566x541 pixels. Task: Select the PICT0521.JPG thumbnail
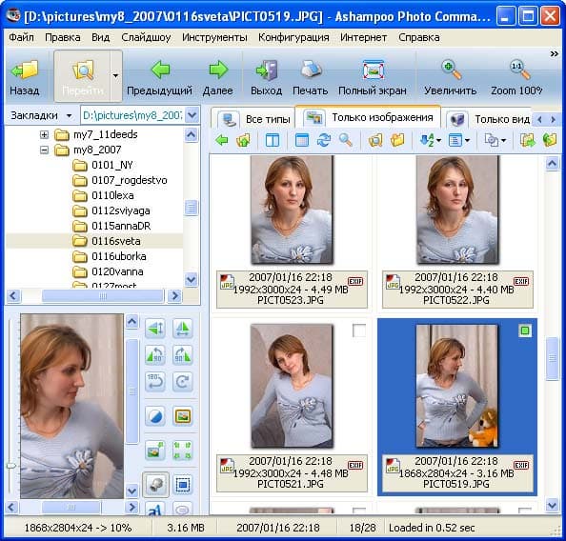coord(292,386)
